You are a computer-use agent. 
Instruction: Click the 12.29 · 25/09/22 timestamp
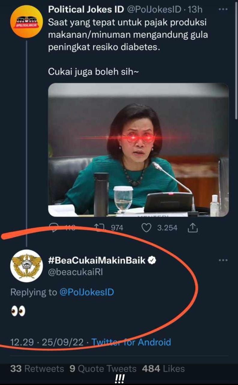pos(47,342)
